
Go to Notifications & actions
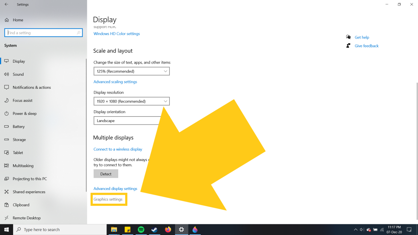32,87
